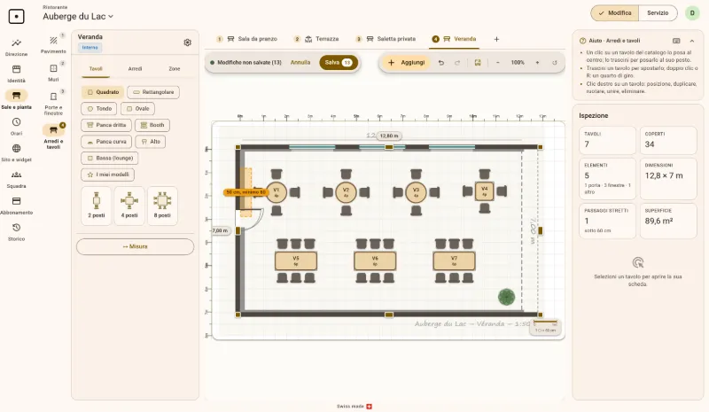Pick the 2 posti table template
The image size is (709, 412).
pos(96,206)
